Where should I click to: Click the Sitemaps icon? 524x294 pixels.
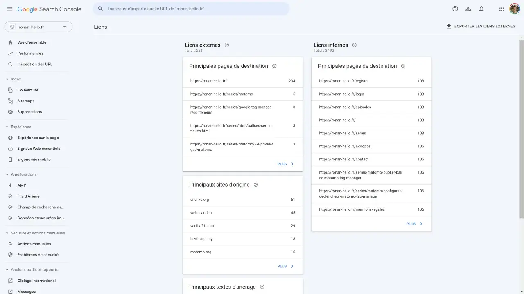tap(10, 101)
